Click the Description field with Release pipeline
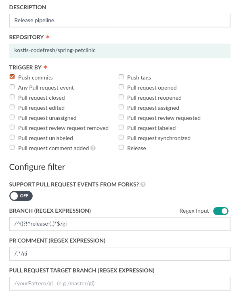The height and width of the screenshot is (293, 239). pos(120,21)
